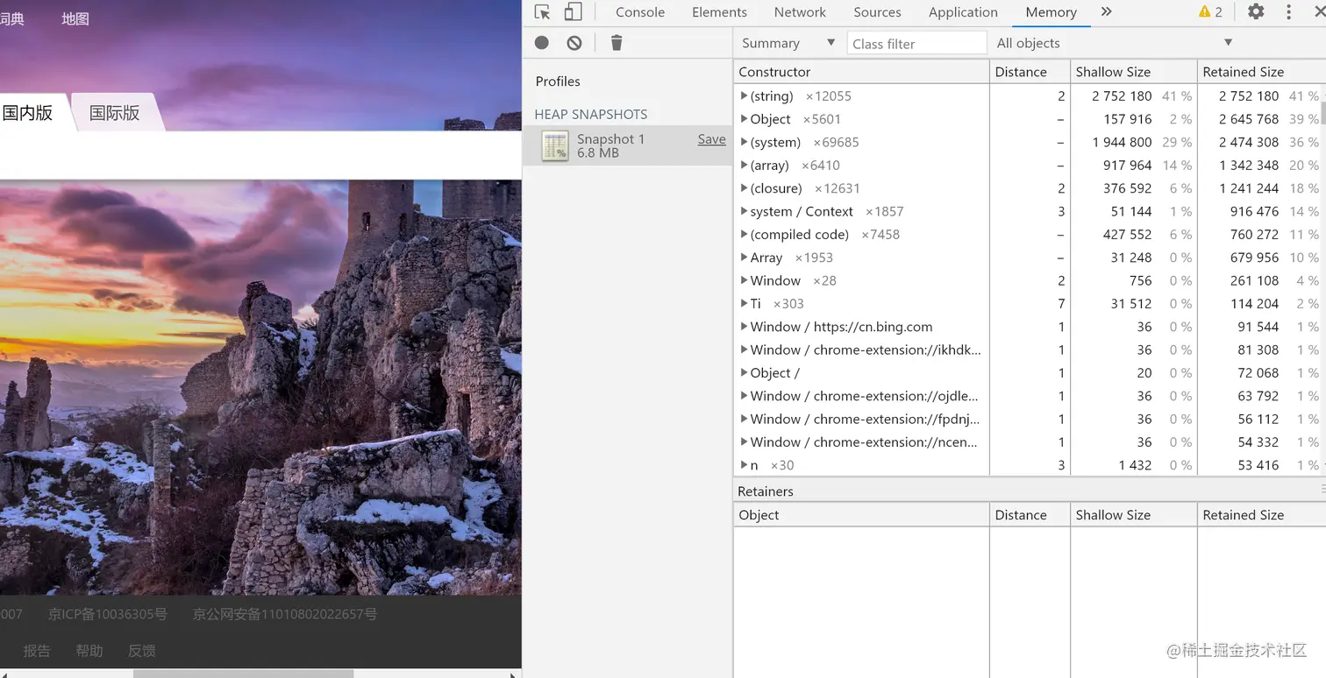1326x678 pixels.
Task: Open the 京公网安备11010802022657号 link
Action: [285, 614]
